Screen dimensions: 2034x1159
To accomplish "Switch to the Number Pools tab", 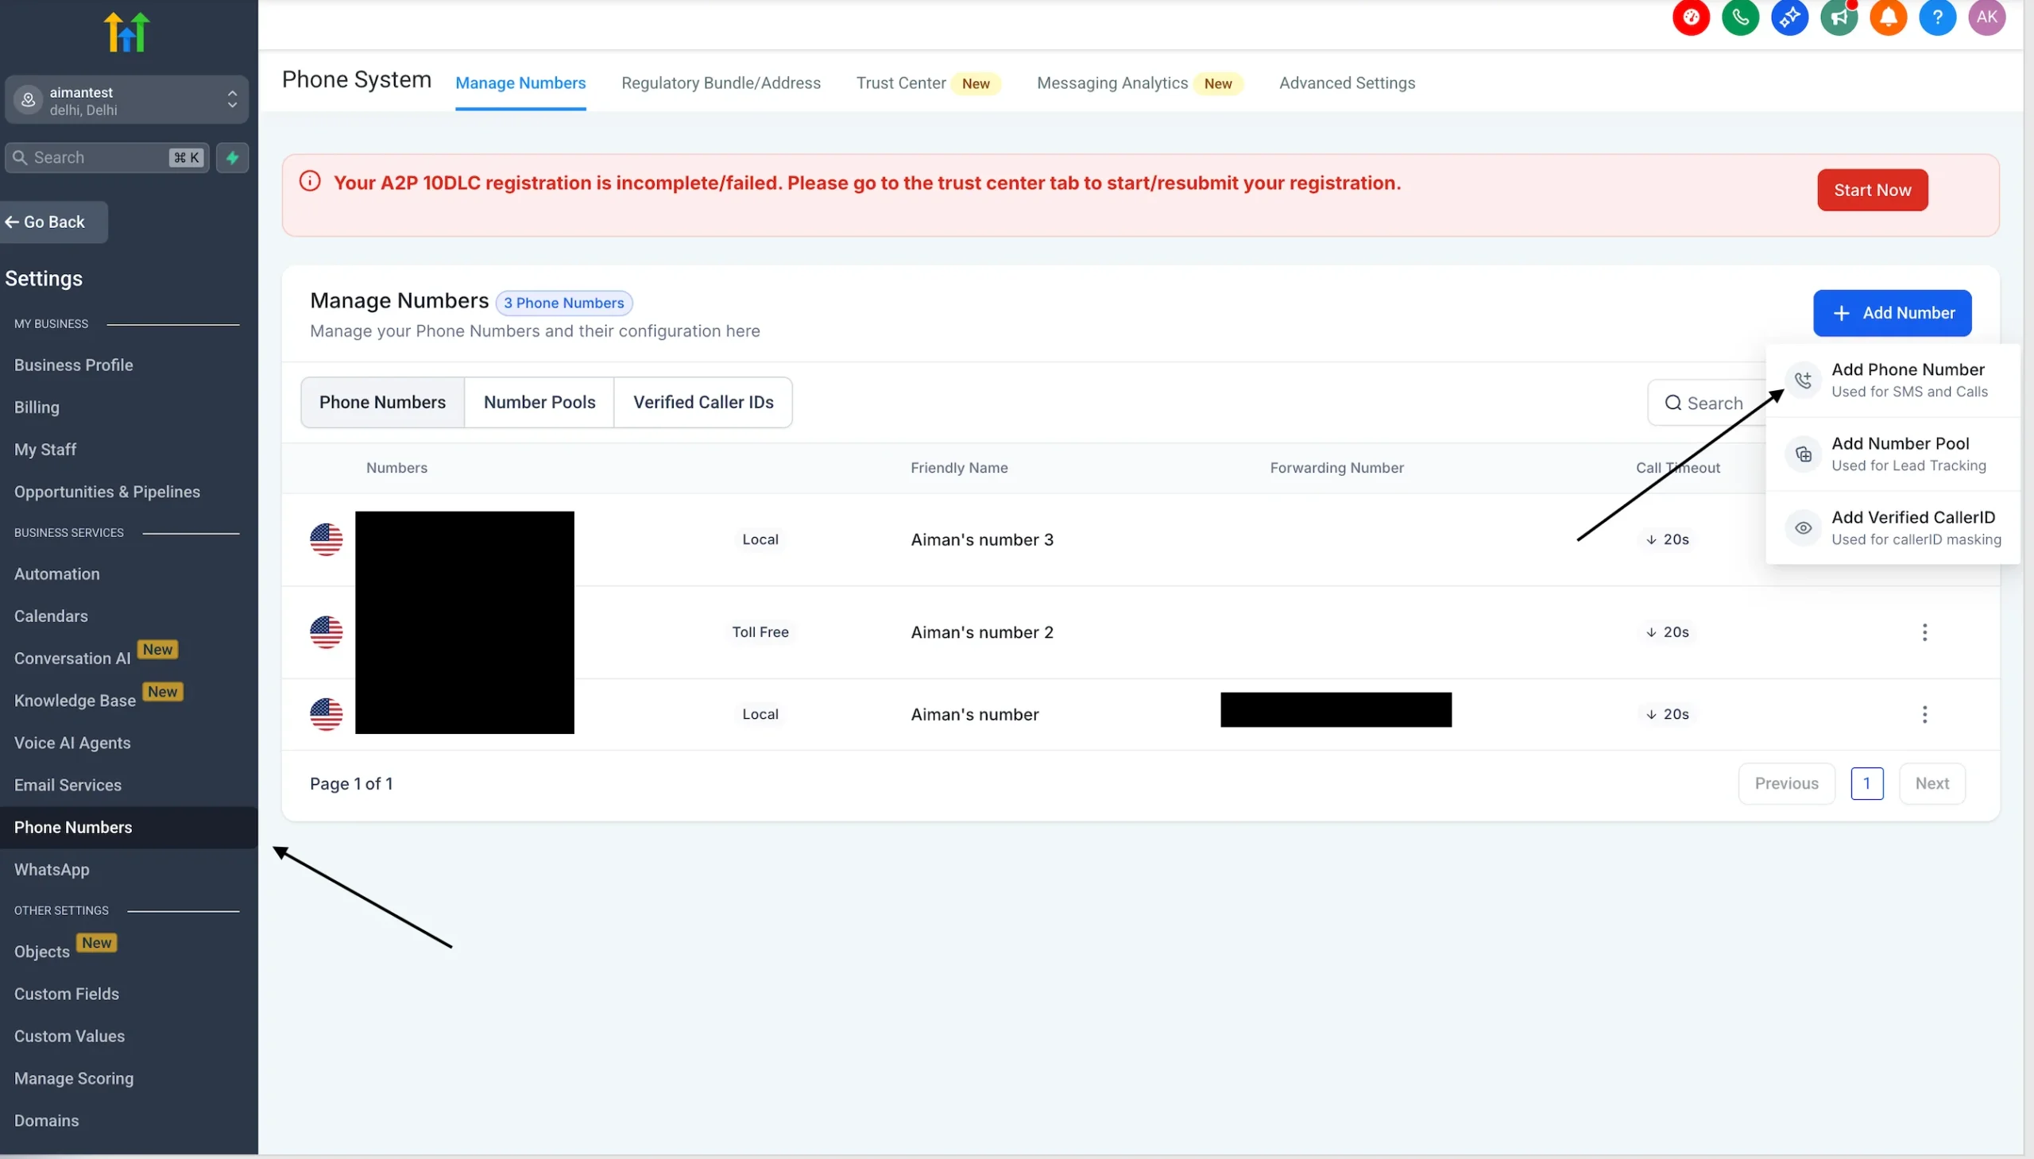I will 539,402.
